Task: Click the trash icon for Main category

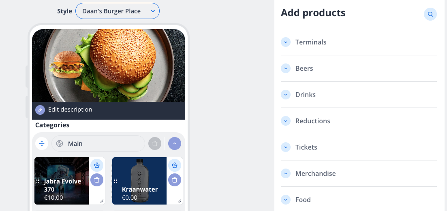Action: [x=154, y=143]
